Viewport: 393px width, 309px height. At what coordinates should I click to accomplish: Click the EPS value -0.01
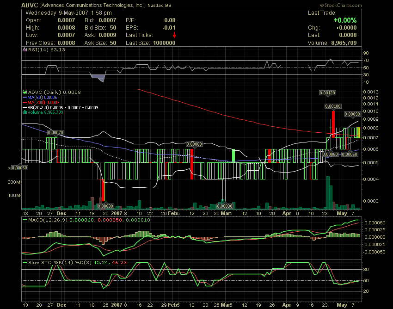(169, 28)
